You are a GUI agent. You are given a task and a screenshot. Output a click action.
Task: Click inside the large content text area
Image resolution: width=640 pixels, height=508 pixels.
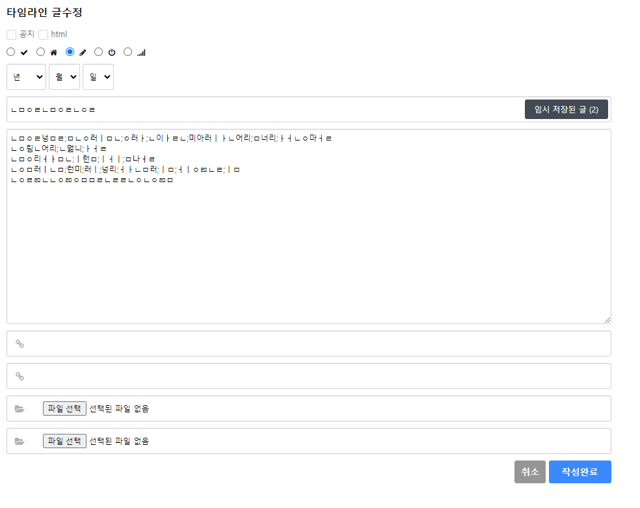tap(308, 254)
